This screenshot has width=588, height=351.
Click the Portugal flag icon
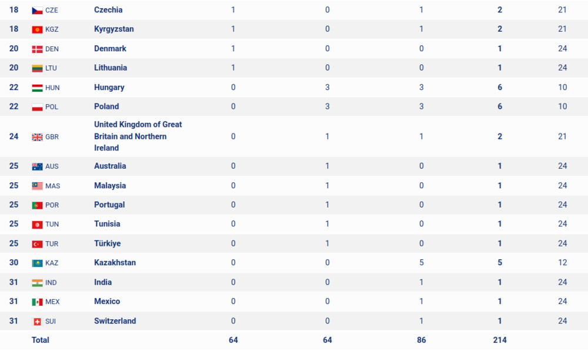[37, 206]
